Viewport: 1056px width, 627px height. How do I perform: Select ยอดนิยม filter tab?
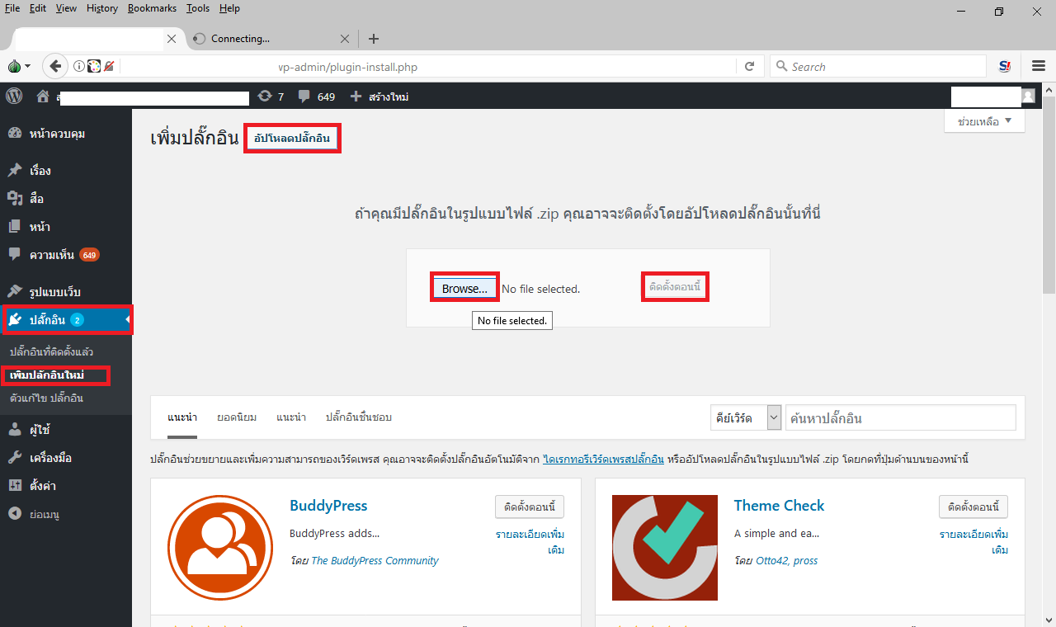237,417
